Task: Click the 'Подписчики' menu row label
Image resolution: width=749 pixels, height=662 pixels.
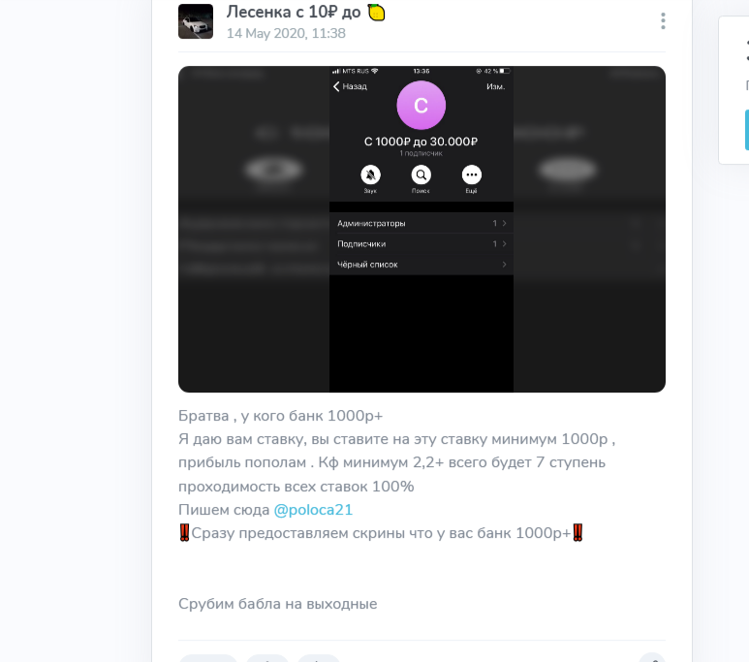Action: point(361,244)
